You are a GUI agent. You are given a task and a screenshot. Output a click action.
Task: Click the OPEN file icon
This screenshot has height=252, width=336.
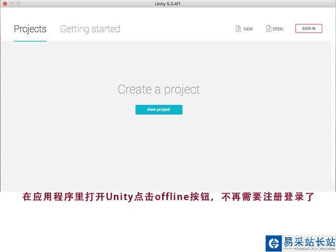(269, 29)
